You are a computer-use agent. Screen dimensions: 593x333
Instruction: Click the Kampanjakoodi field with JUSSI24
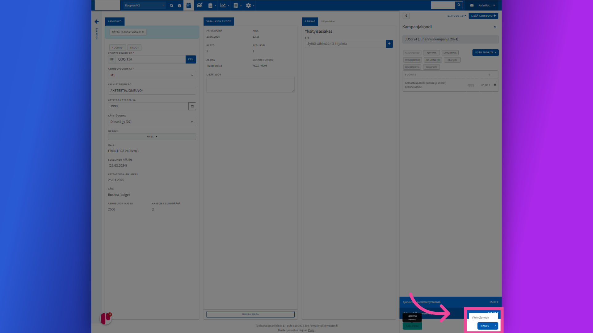[450, 39]
